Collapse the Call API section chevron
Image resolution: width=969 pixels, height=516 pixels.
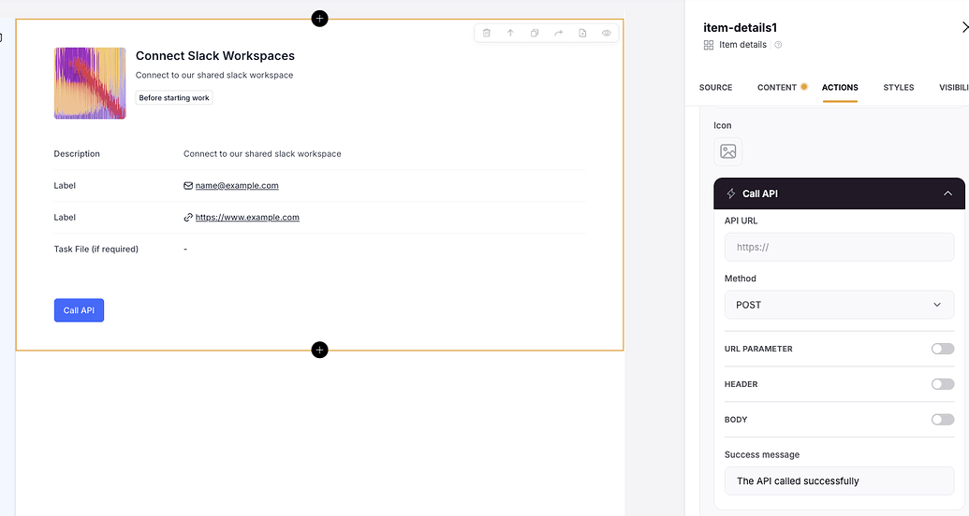947,193
